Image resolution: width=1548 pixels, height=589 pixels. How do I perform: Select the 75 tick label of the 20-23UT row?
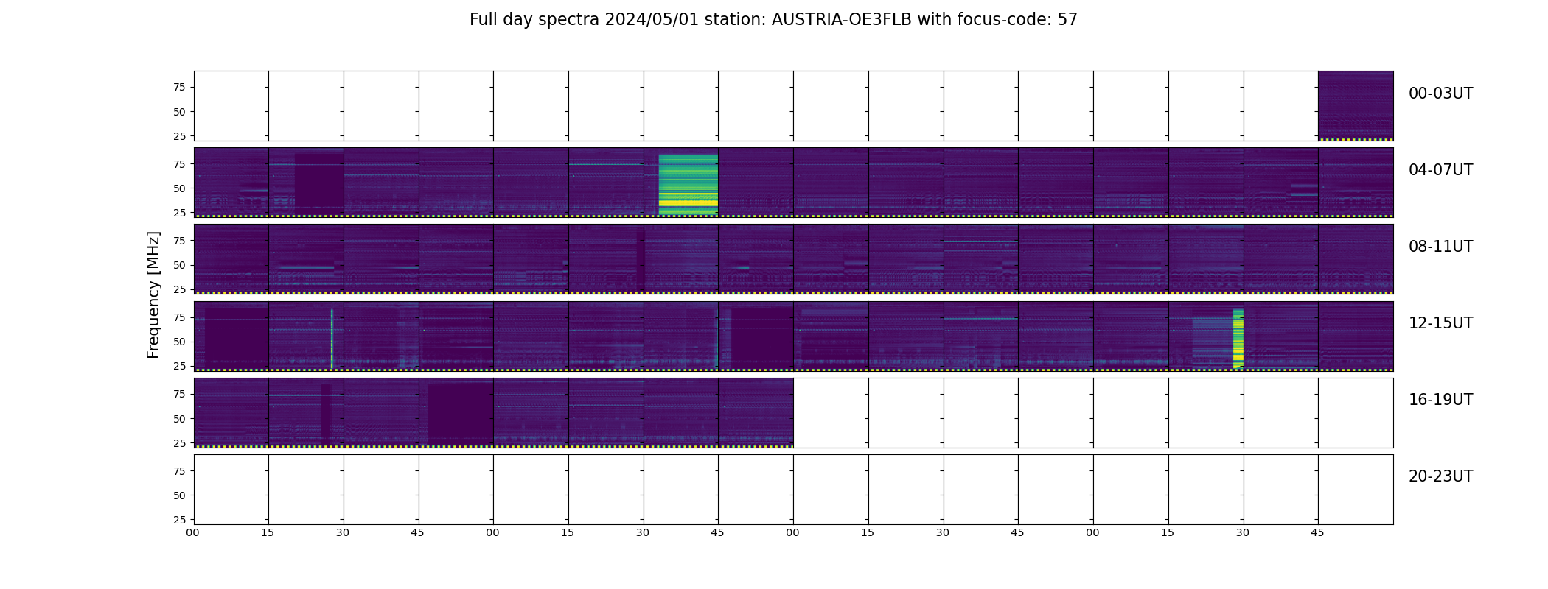click(179, 471)
